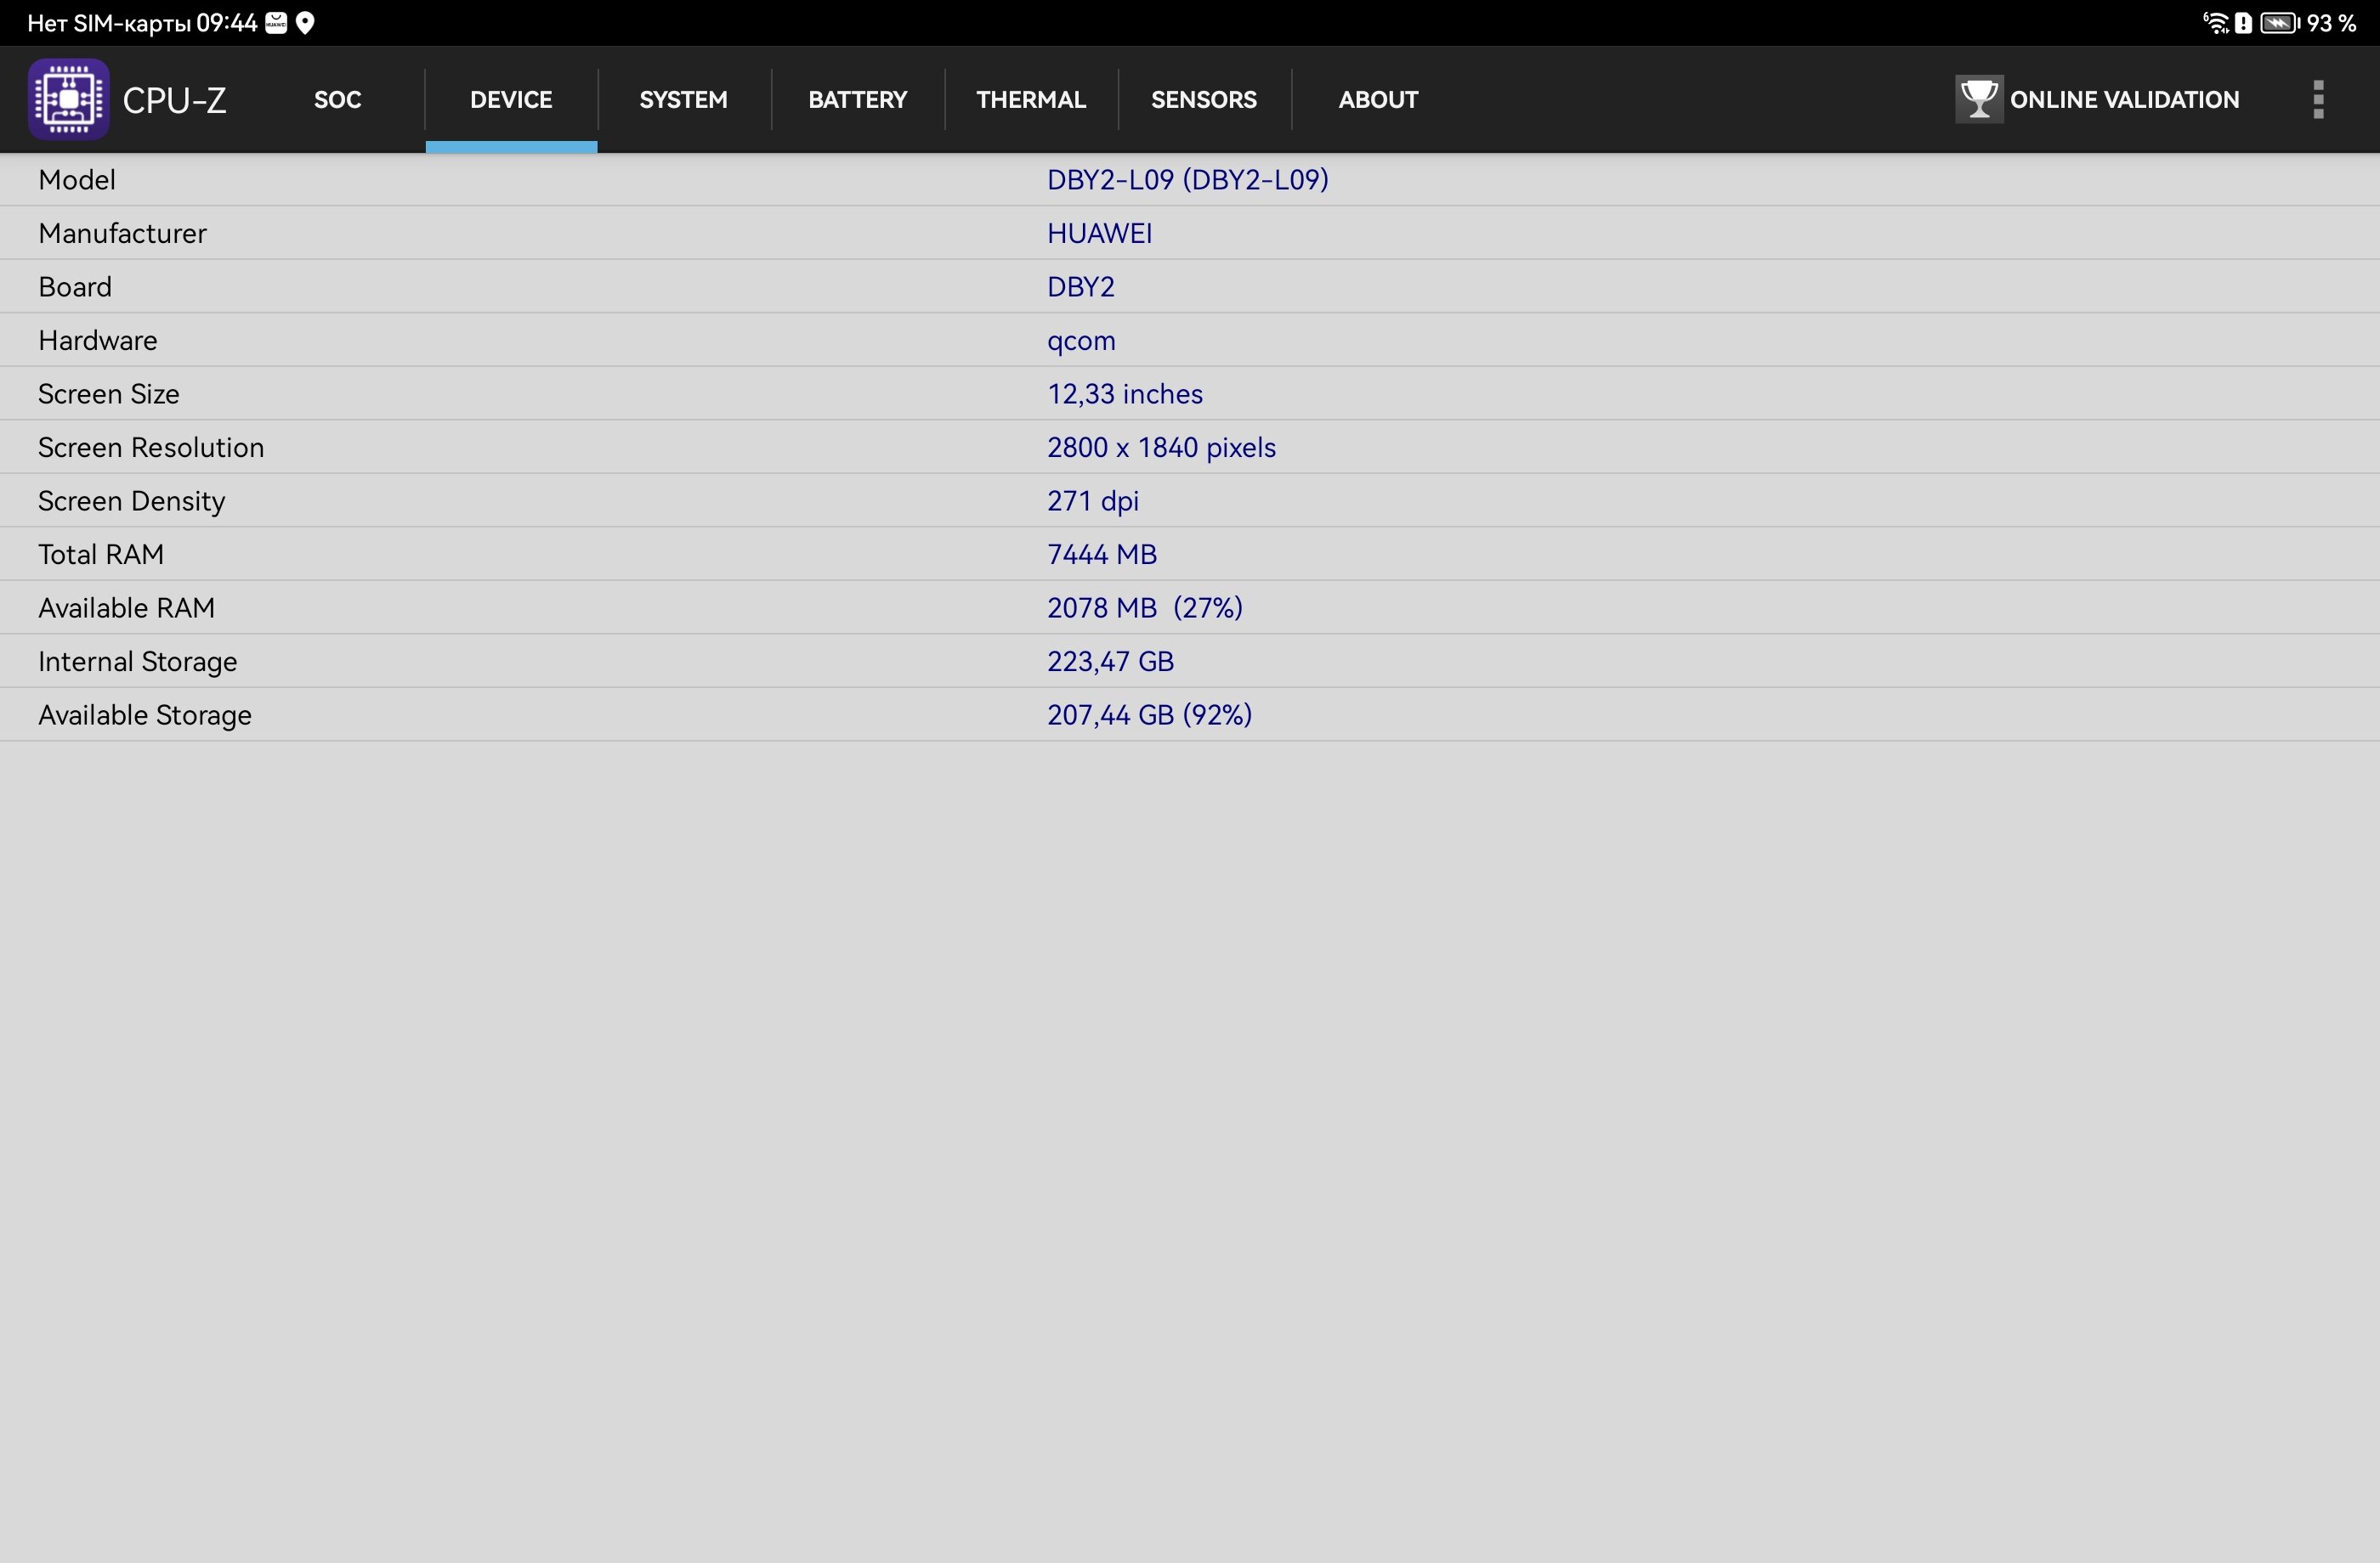The width and height of the screenshot is (2380, 1563).
Task: Tap the battery alert icon next to Wi-Fi
Action: pyautogui.click(x=2243, y=23)
